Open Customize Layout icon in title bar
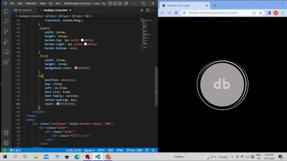 tap(126, 3)
